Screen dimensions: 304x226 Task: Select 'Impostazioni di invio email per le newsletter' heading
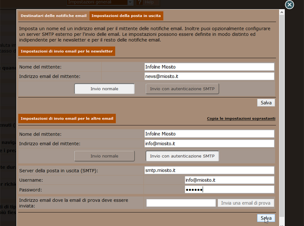(x=67, y=51)
